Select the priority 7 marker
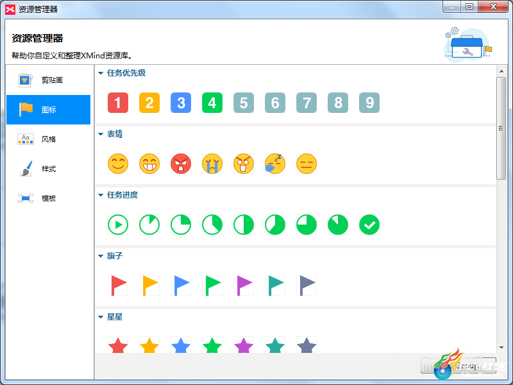Screen dimensions: 513x385 [x=307, y=103]
